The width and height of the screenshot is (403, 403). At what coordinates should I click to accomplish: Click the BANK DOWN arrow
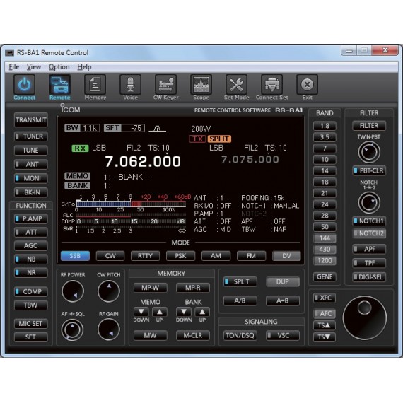(x=184, y=312)
